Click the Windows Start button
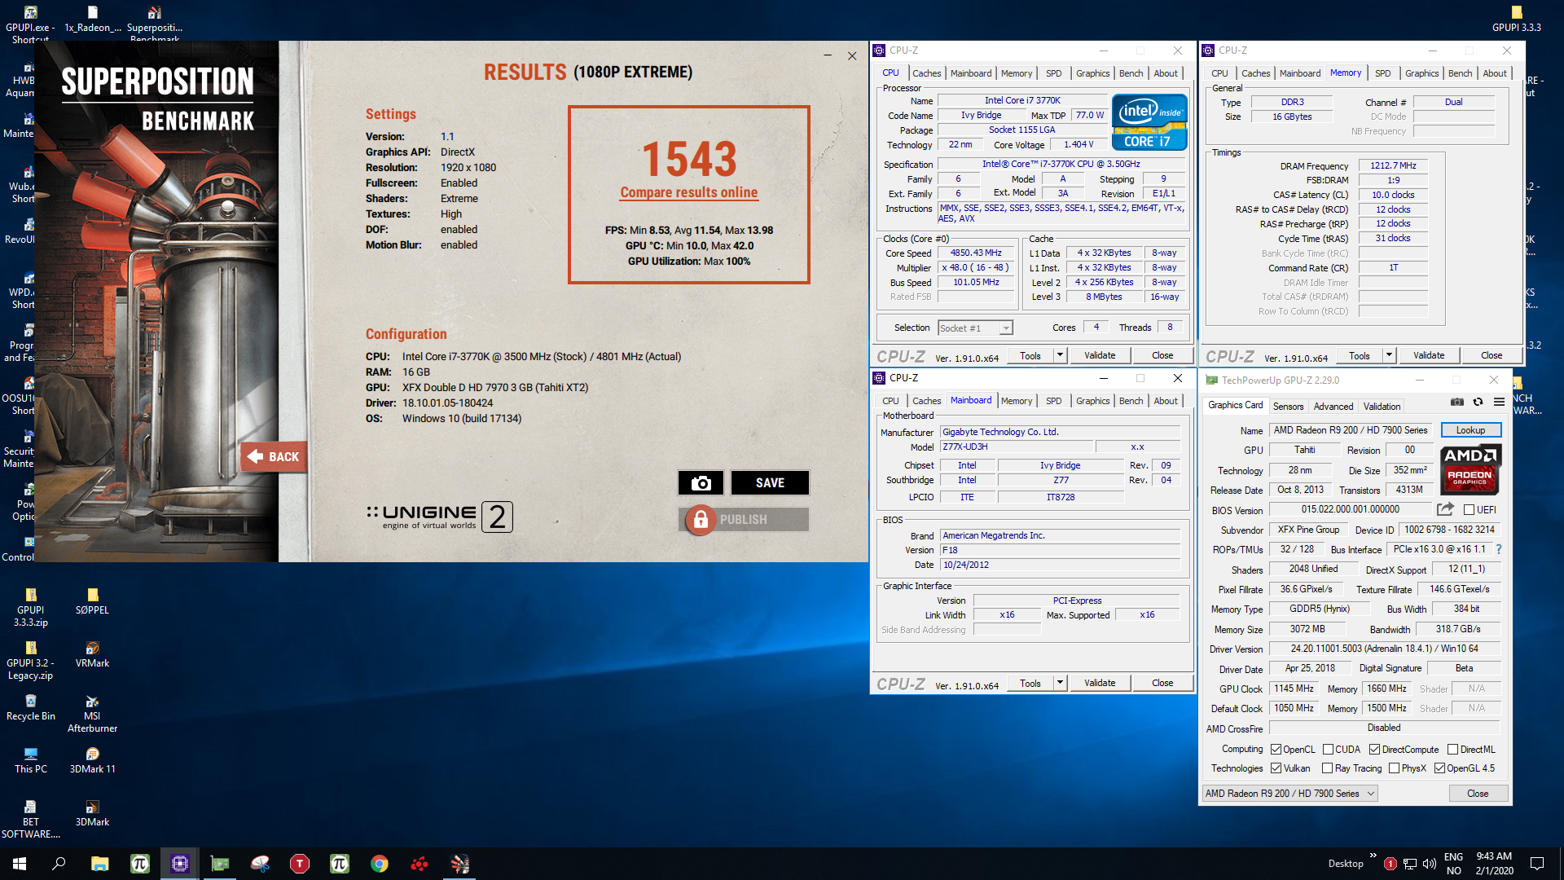The image size is (1564, 880). tap(20, 864)
